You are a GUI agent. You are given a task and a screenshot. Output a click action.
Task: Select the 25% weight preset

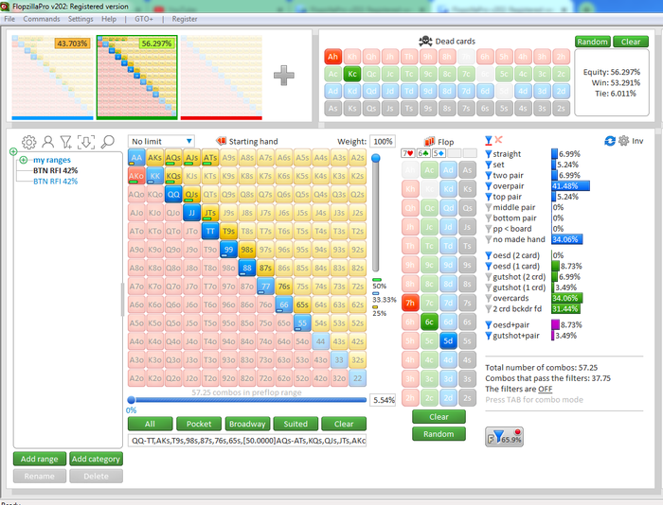click(379, 311)
